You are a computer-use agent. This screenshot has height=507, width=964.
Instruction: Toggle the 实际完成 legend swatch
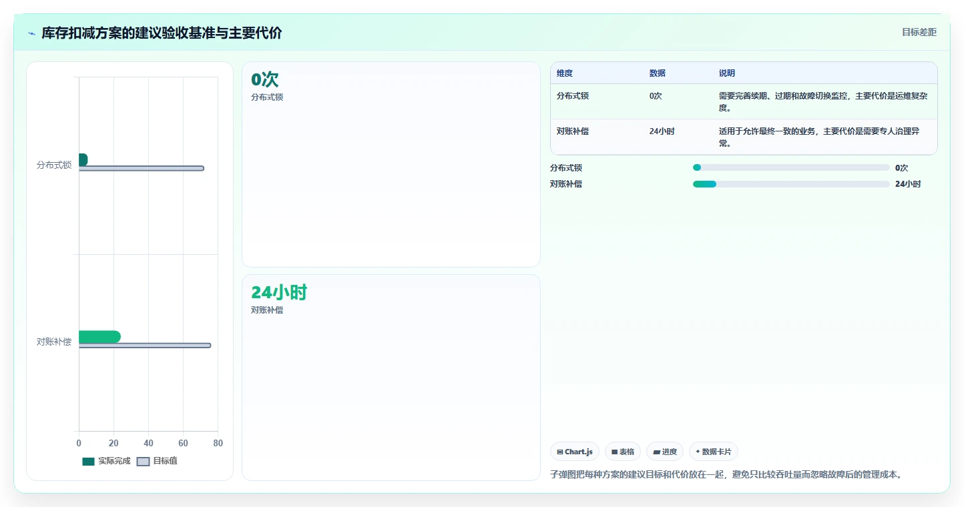click(x=88, y=461)
